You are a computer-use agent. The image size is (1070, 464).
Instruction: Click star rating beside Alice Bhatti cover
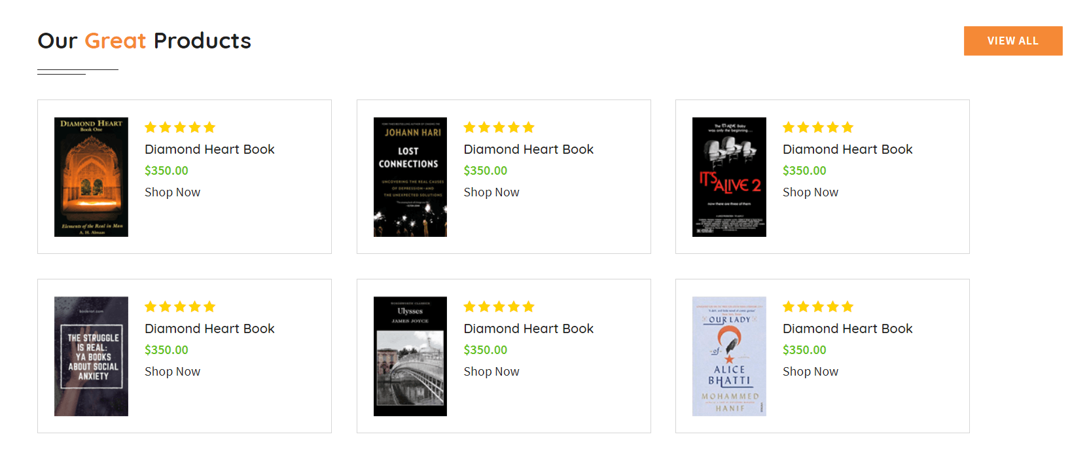click(818, 307)
